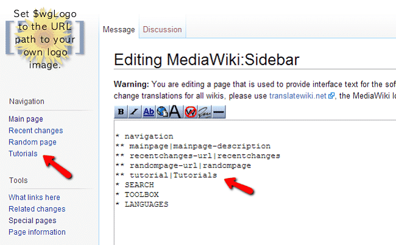
Task: Insert horizontal line icon
Action: (218, 112)
